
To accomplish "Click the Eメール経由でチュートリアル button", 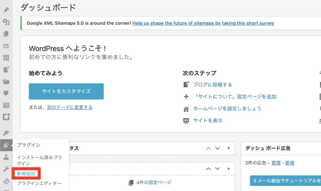I will (286, 181).
